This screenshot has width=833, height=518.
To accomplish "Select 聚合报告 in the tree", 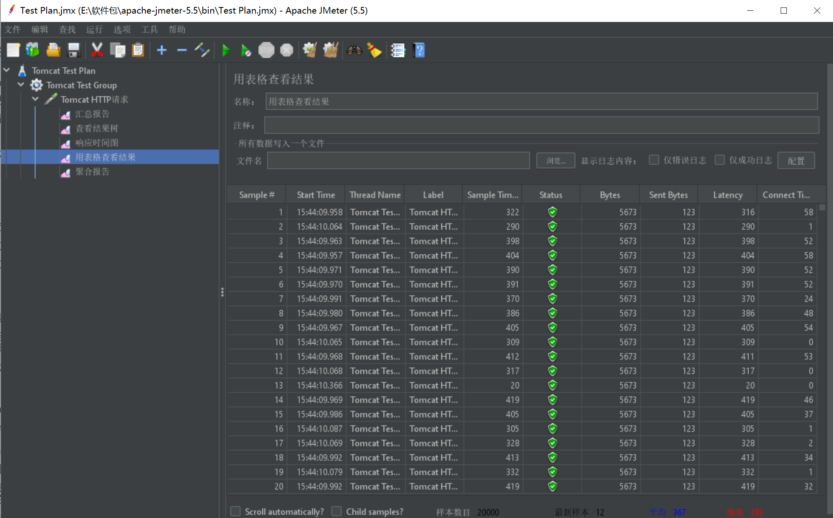I will point(92,172).
